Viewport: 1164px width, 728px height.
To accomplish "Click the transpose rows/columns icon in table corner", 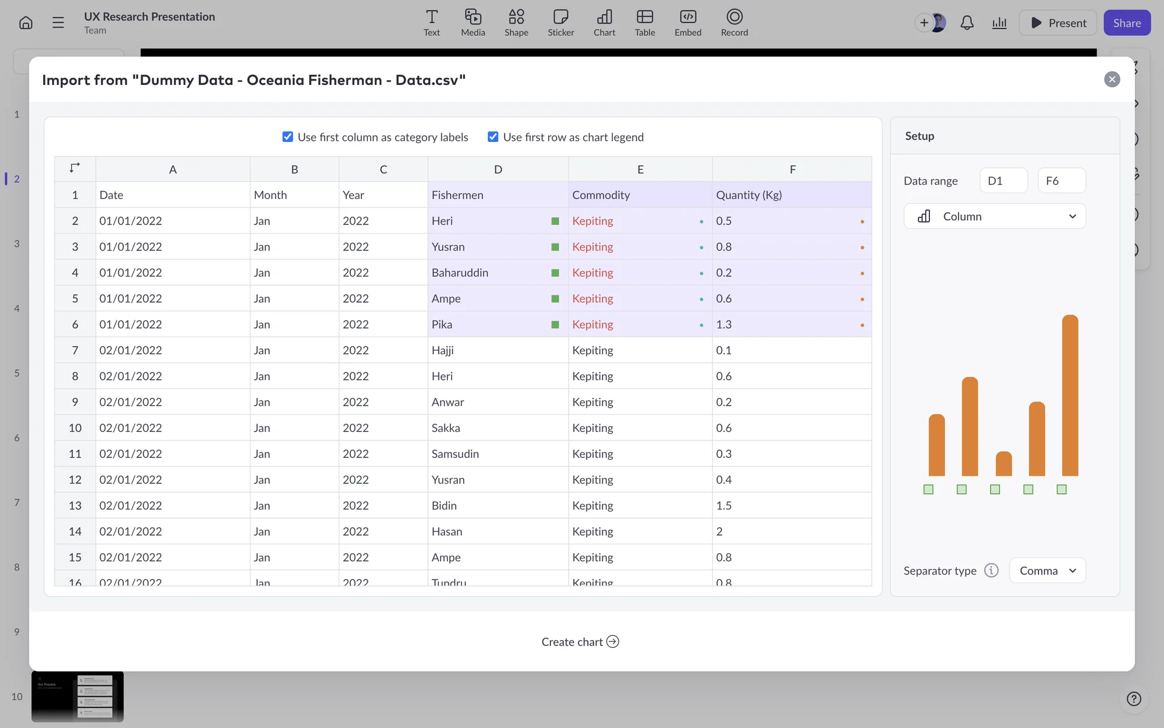I will (75, 168).
